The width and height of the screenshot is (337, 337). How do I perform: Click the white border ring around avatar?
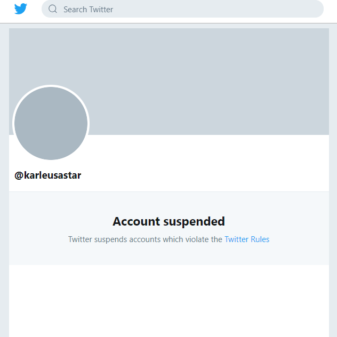click(51, 86)
